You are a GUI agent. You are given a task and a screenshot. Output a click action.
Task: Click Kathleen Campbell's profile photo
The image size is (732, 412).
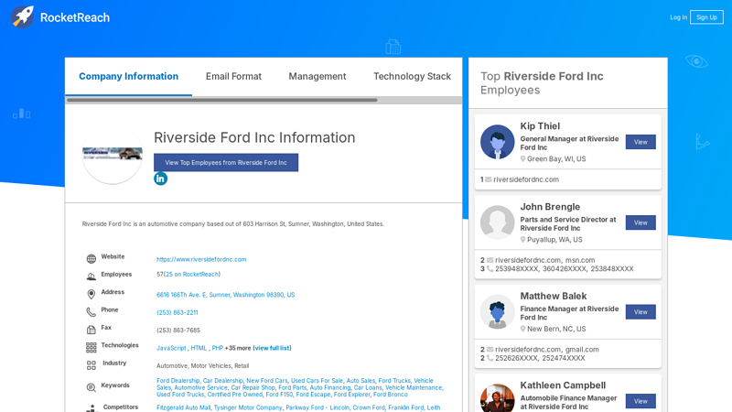(497, 398)
